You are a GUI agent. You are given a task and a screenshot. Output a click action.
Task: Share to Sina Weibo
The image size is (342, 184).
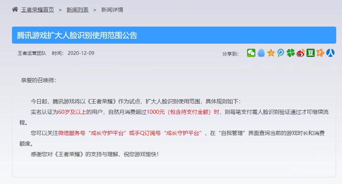(x=301, y=53)
